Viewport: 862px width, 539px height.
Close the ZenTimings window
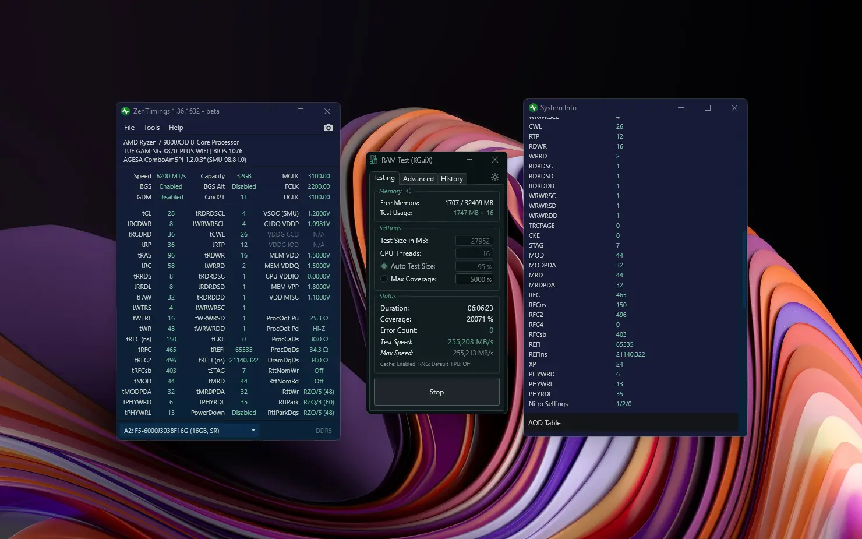[327, 111]
